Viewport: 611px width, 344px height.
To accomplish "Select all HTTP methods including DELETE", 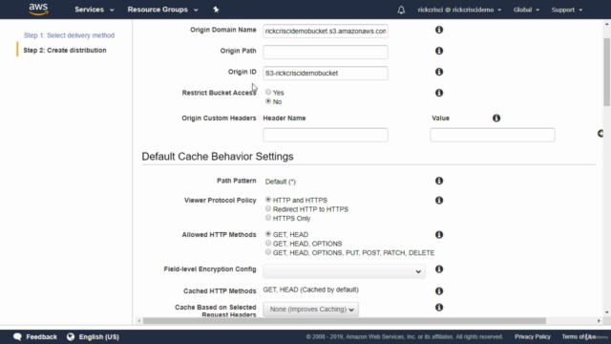I will (268, 252).
